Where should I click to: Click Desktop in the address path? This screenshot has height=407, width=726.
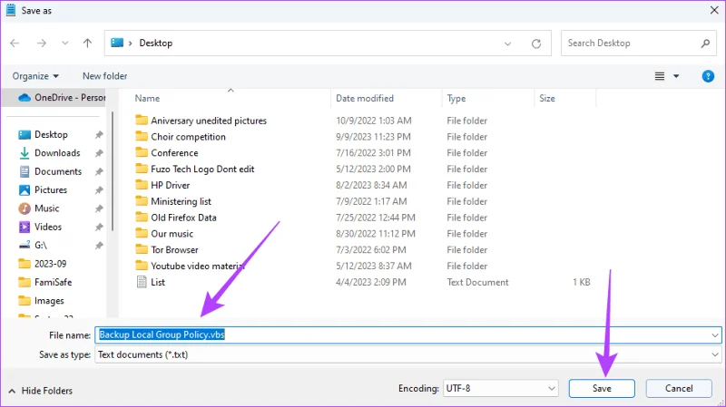pyautogui.click(x=155, y=43)
